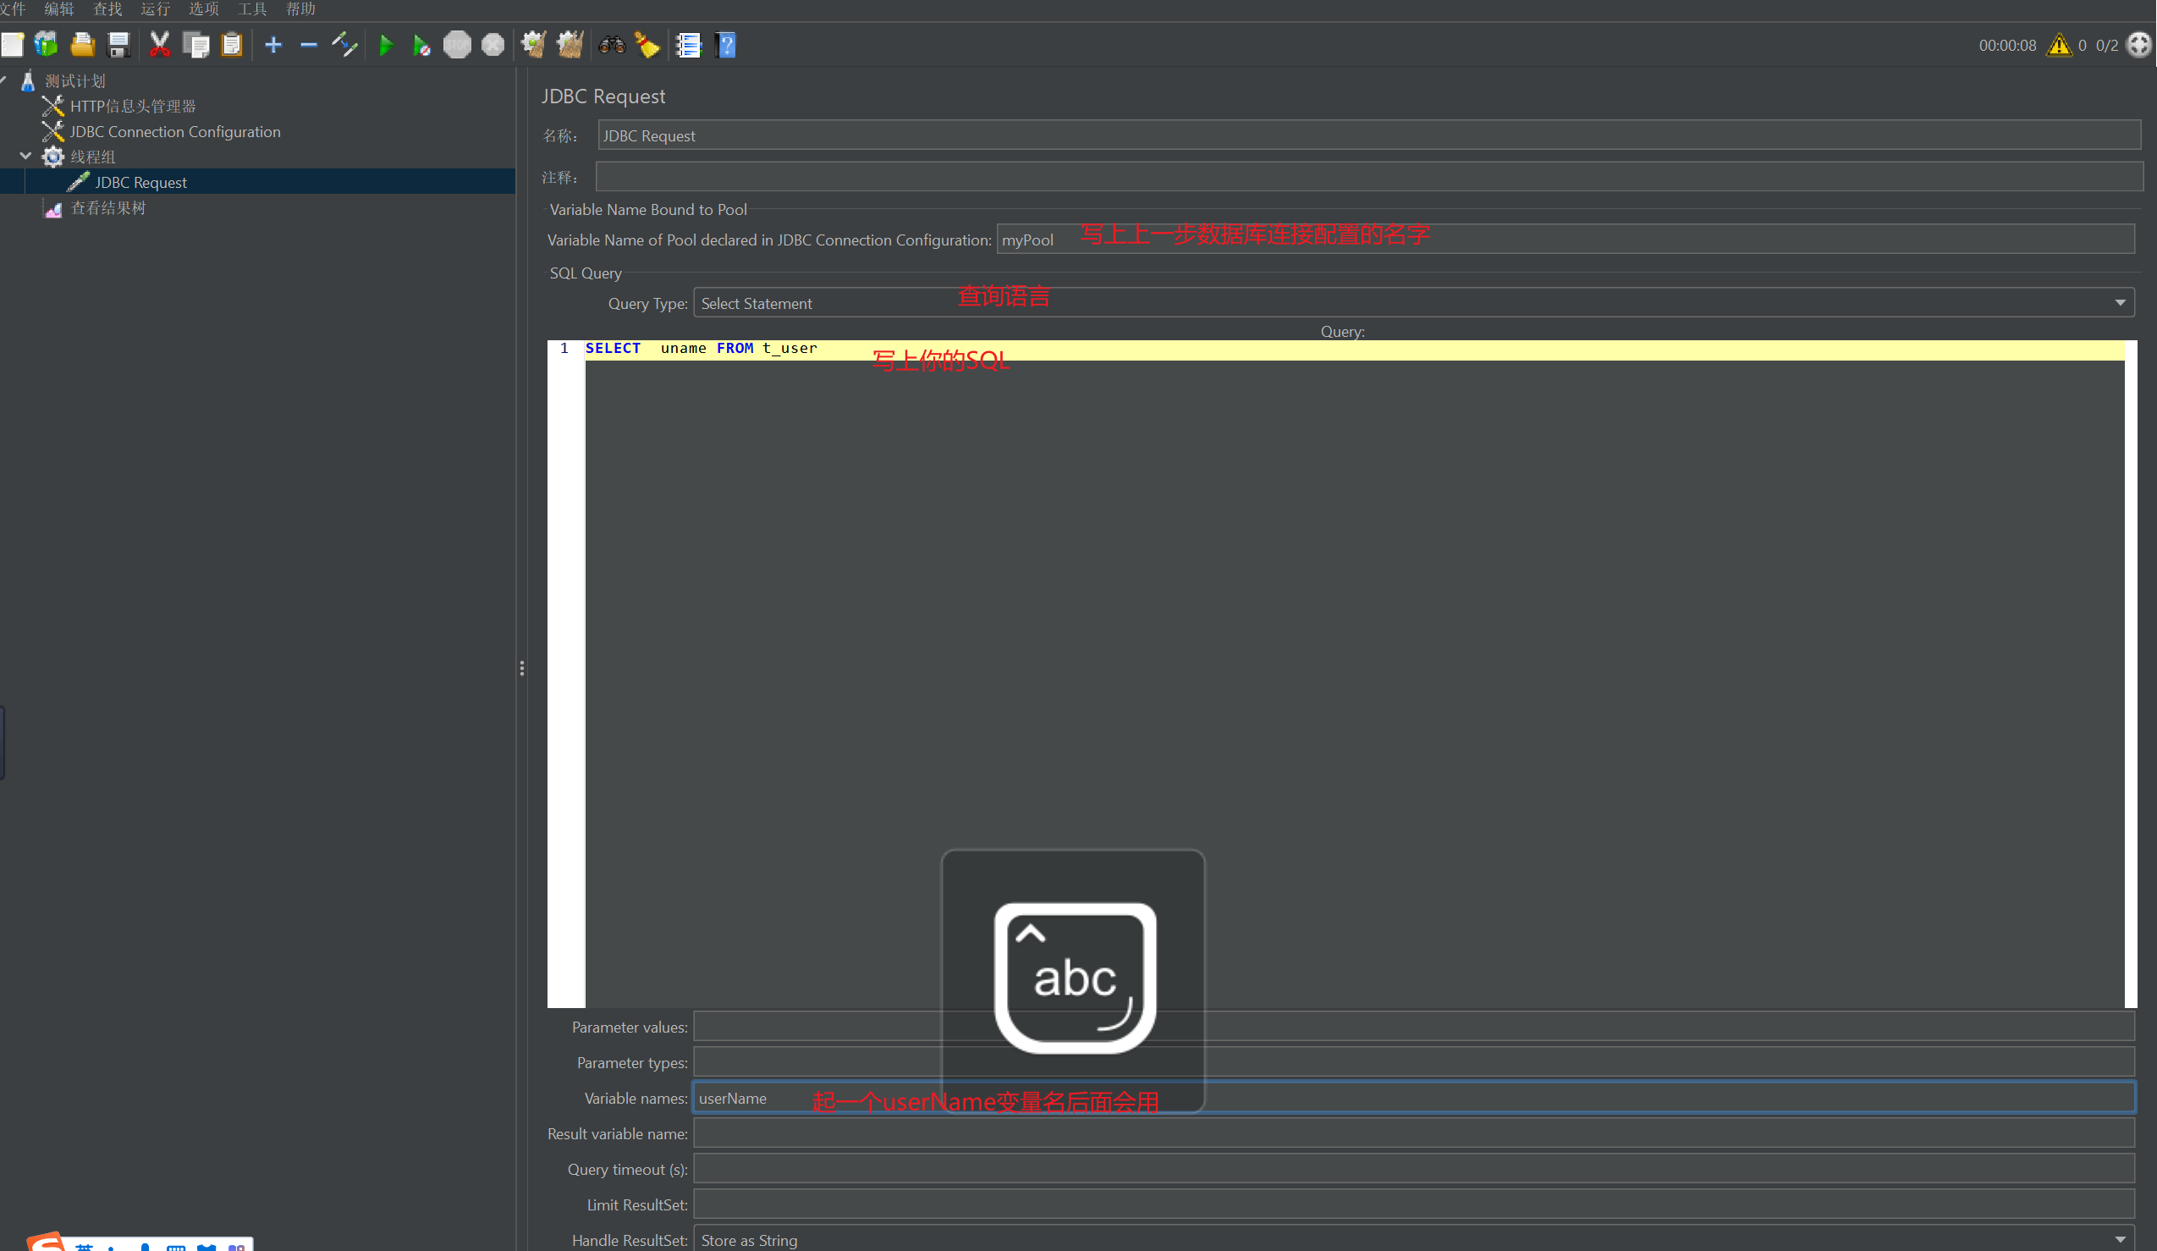Open the 运行 menu
Viewport: 2157px width, 1251px height.
click(x=155, y=8)
